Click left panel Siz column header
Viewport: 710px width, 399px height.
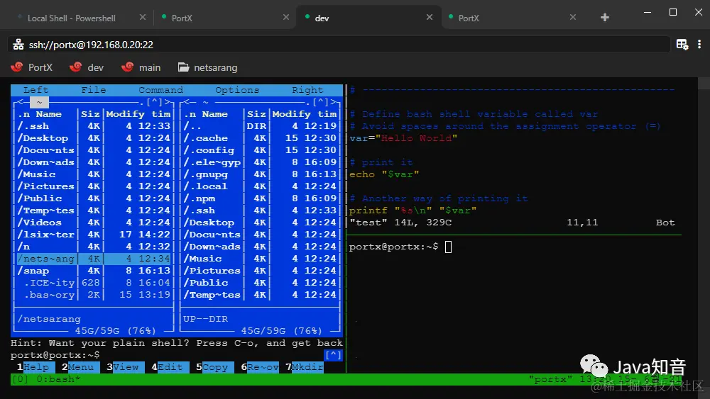[x=91, y=114]
